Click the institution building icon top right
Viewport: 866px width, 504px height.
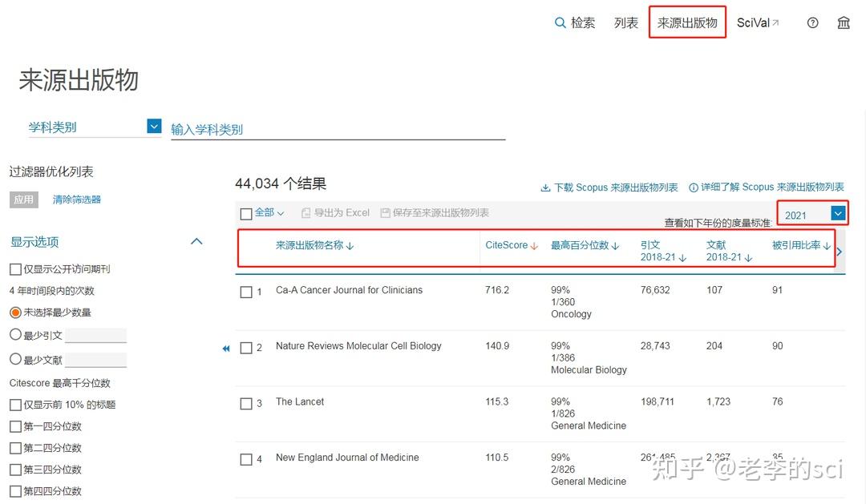click(x=844, y=22)
